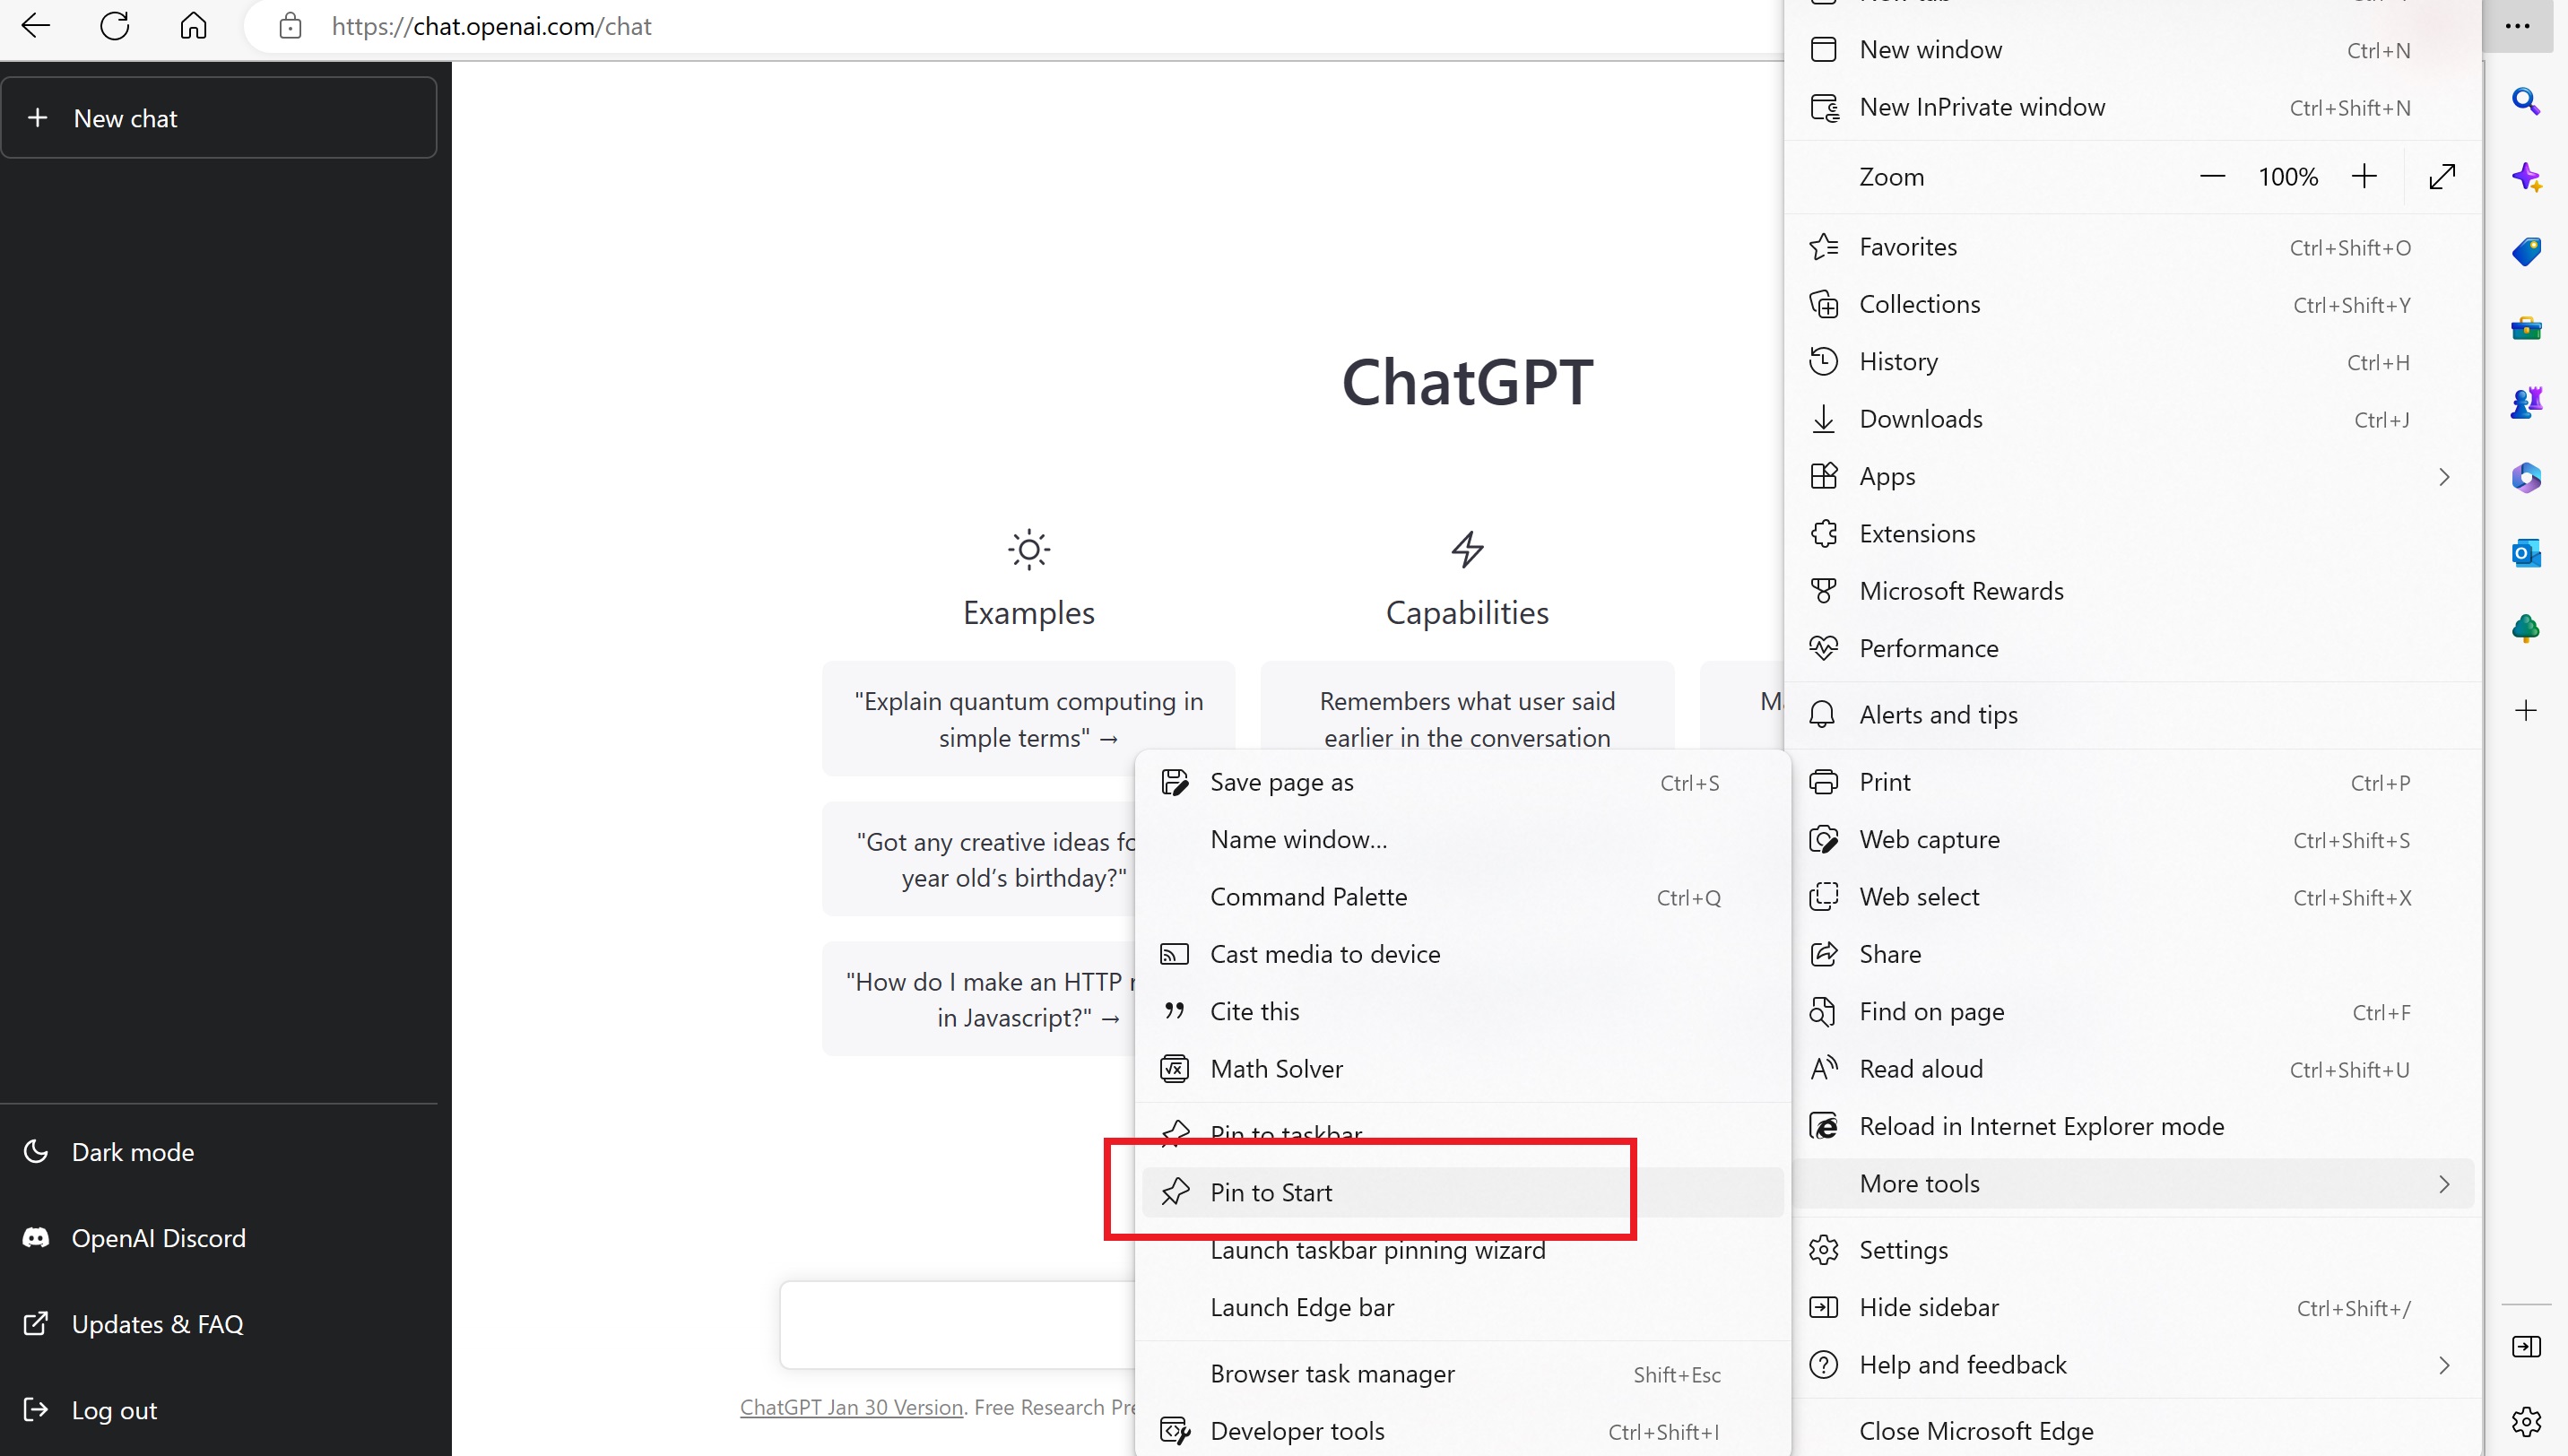Open Collections panel
The image size is (2568, 1456).
click(1921, 303)
